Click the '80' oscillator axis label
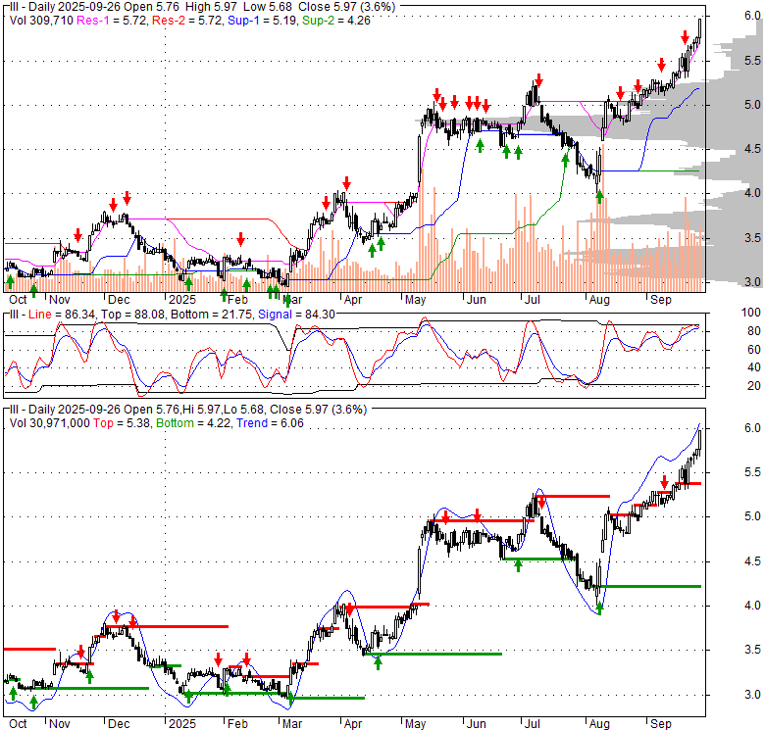 (x=754, y=331)
